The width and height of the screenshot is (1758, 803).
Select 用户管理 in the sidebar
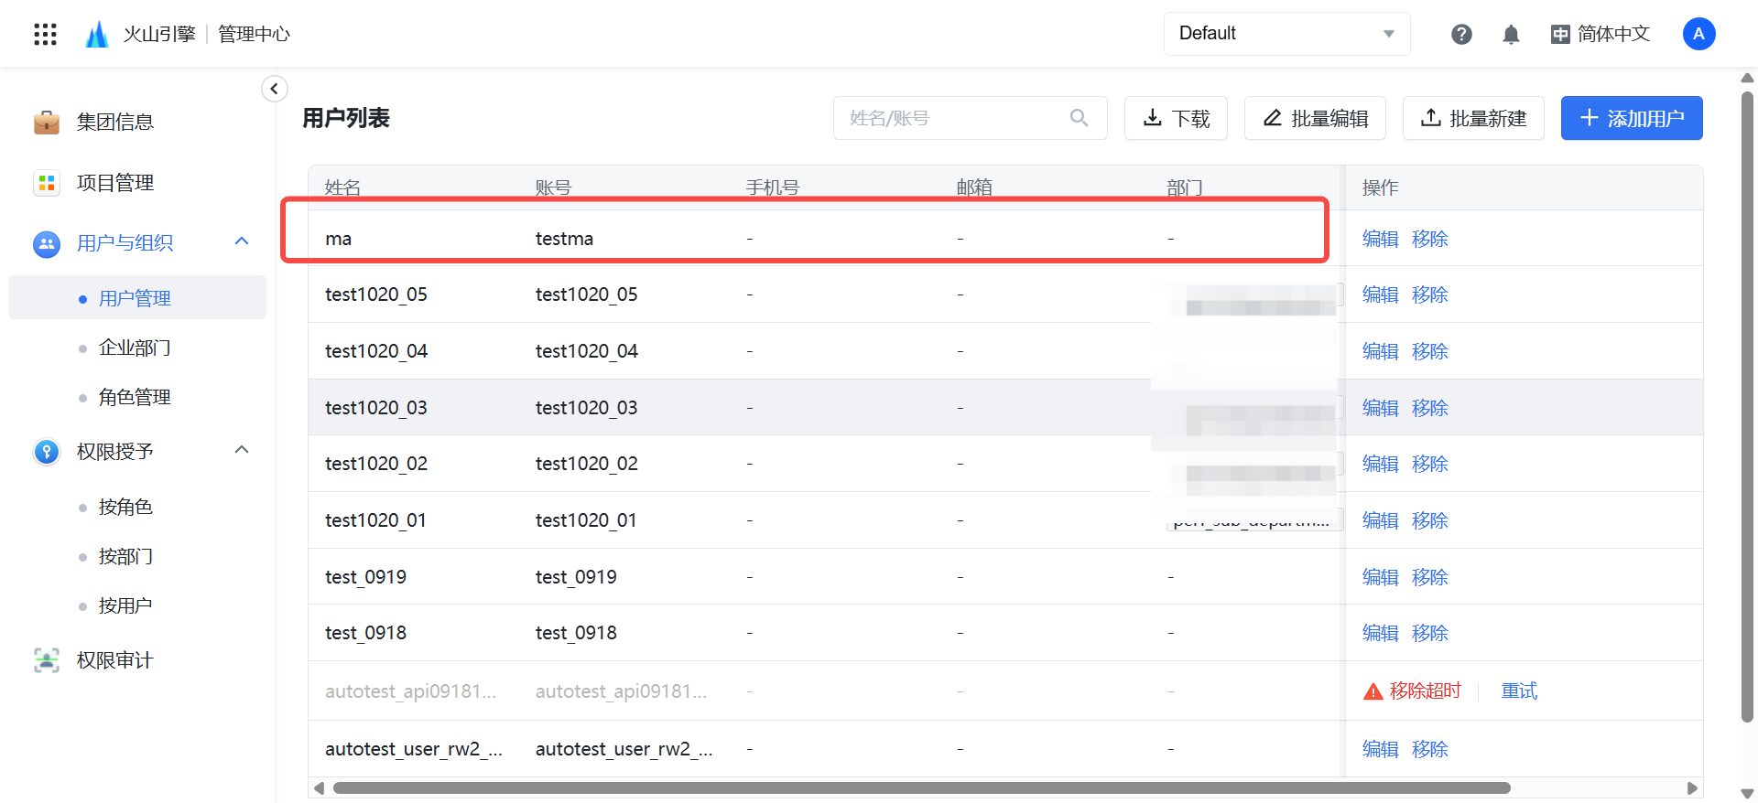(137, 298)
